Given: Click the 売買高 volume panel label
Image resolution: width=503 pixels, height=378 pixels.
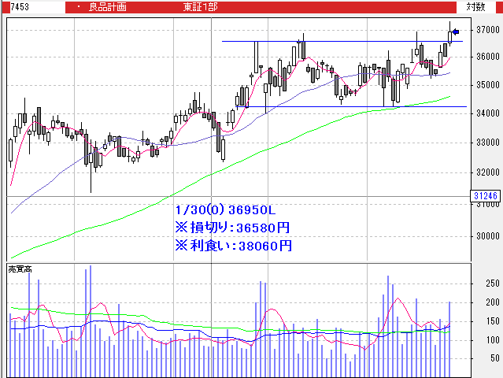Looking at the screenshot, I should coord(19,269).
